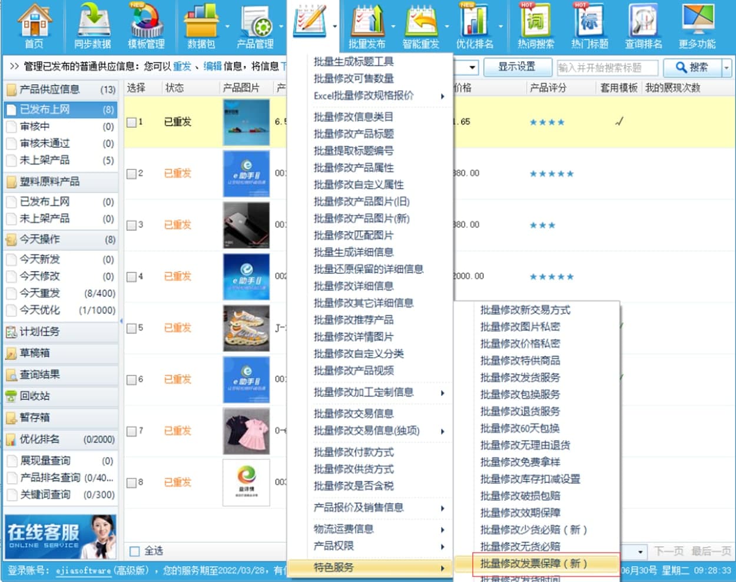The height and width of the screenshot is (582, 736).
Task: Select 批量修改产品标题 from the menu
Action: coord(353,134)
